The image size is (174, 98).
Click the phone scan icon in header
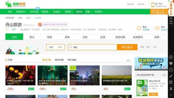tap(153, 5)
